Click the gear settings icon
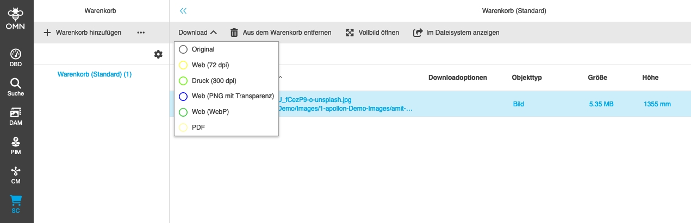Screen dimensions: 691x223 click(x=158, y=54)
